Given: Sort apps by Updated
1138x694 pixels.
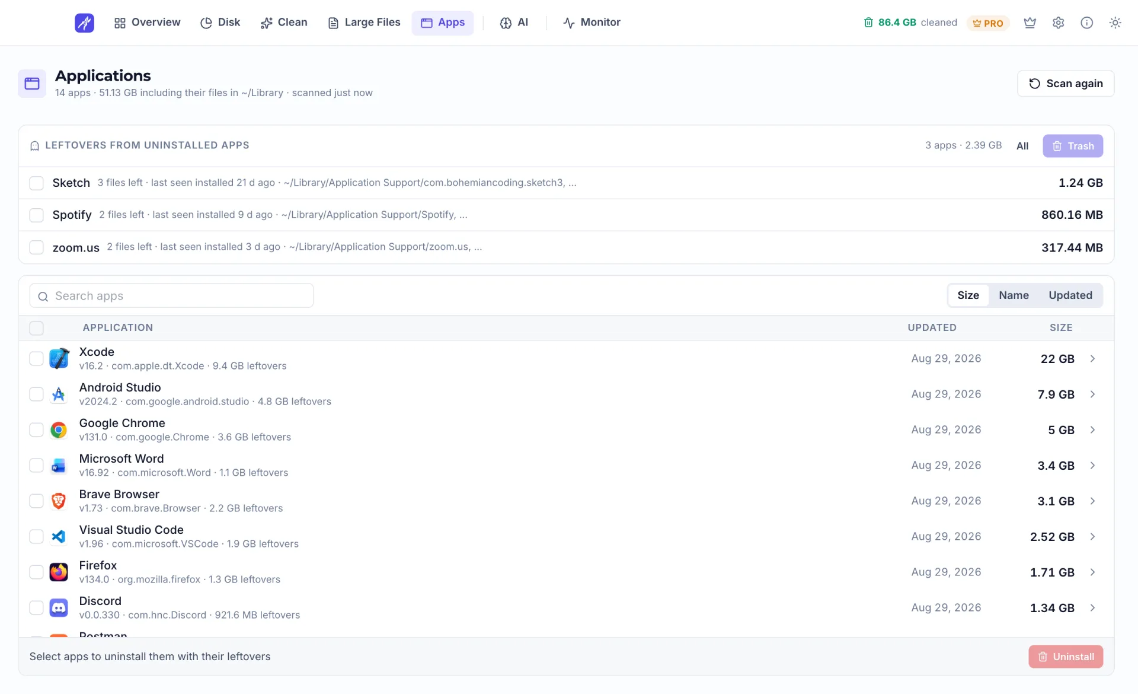Looking at the screenshot, I should tap(1070, 295).
